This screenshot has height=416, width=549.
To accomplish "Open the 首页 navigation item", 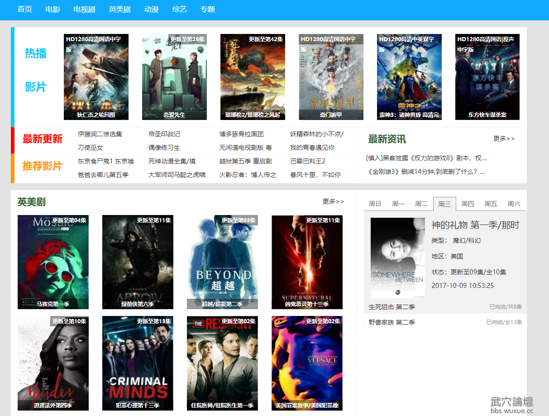I will coord(24,10).
